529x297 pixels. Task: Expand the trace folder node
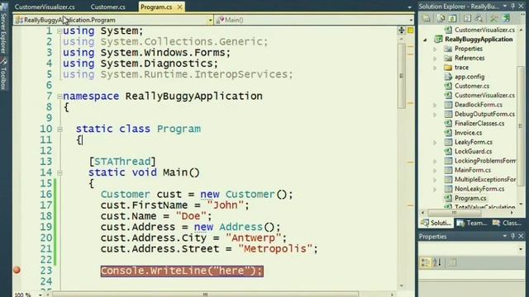[x=435, y=68]
